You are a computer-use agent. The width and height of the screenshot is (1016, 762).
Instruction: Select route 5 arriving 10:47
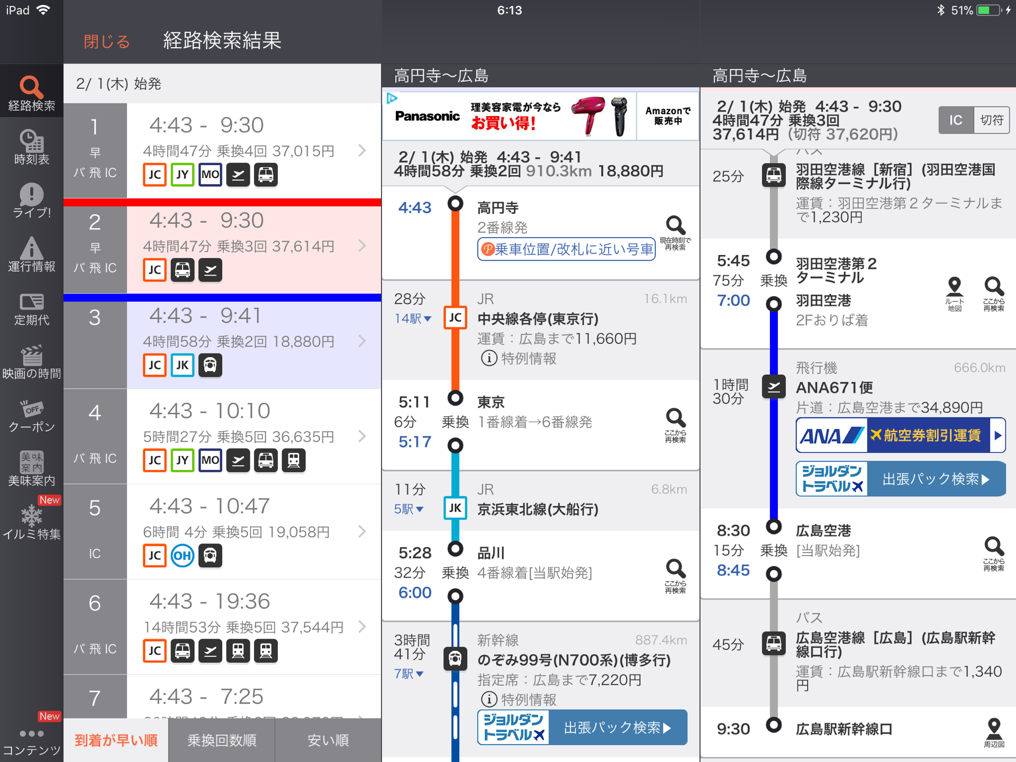tap(222, 532)
